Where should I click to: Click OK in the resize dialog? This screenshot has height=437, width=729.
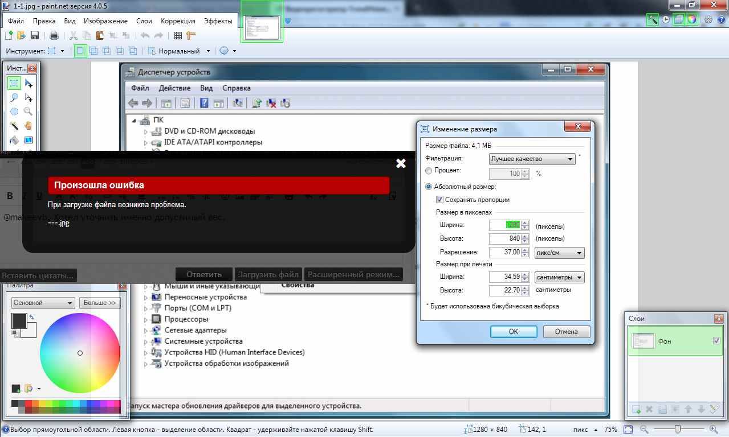(x=513, y=331)
